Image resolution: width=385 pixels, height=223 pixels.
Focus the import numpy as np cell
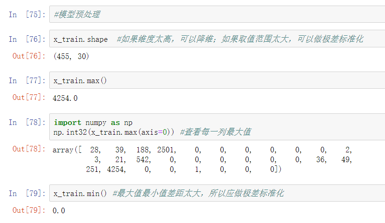pyautogui.click(x=217, y=127)
